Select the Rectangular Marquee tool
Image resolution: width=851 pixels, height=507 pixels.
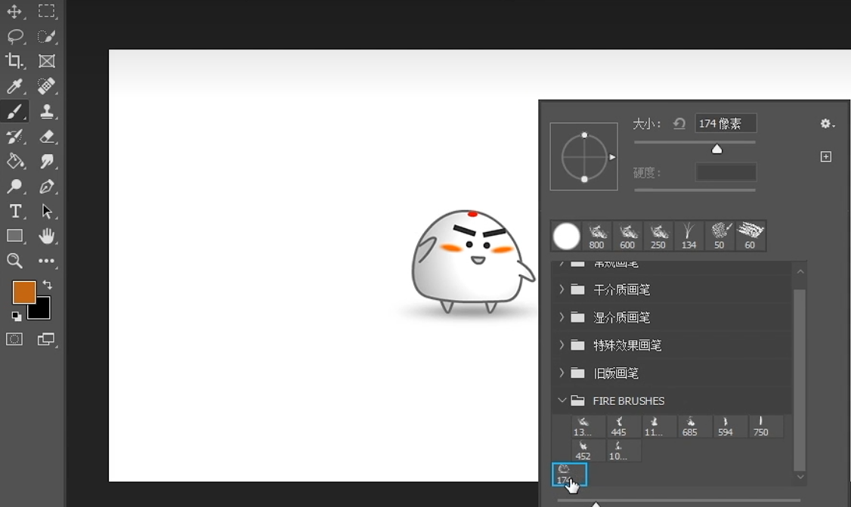point(46,11)
